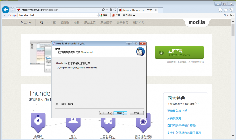Image resolution: width=236 pixels, height=140 pixels.
Task: Open the browser settings gear icon
Action: (231, 10)
